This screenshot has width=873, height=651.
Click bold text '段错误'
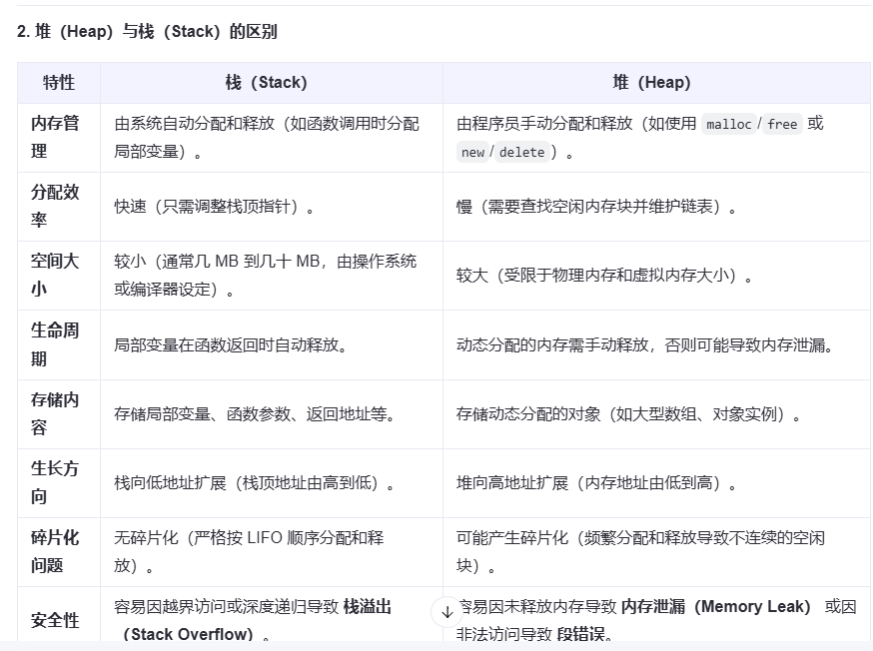coord(580,634)
